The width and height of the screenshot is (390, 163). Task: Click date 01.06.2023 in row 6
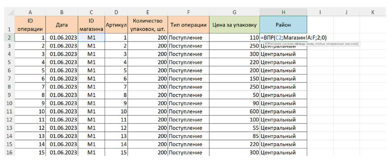[62, 70]
